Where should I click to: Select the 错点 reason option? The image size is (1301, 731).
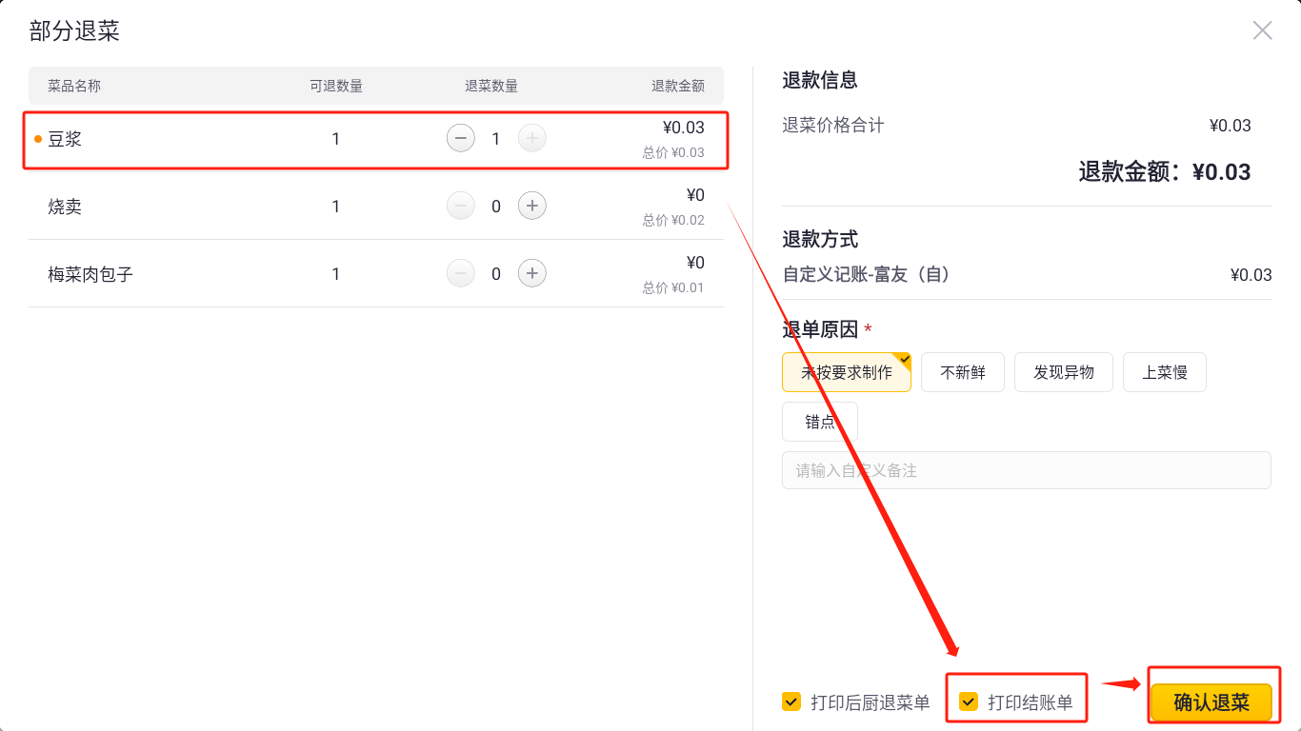819,422
